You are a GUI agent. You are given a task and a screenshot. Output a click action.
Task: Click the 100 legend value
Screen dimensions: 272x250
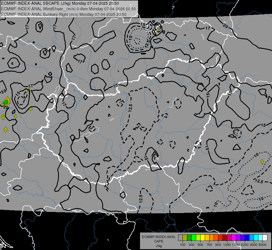click(183, 245)
